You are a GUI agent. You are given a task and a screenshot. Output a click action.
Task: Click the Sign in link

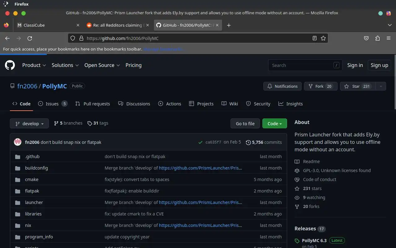click(355, 65)
